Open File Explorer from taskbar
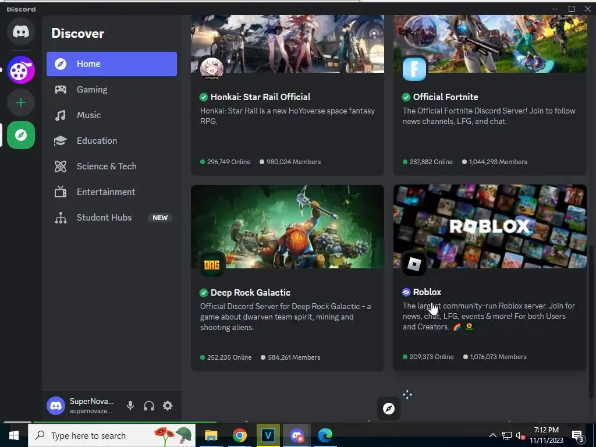The width and height of the screenshot is (596, 447). (211, 435)
